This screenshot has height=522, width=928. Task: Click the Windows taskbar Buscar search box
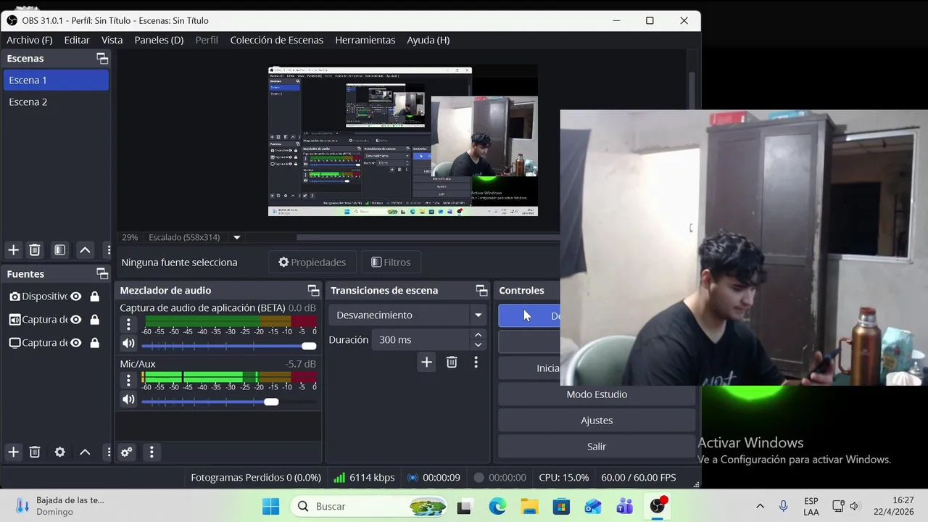click(369, 506)
